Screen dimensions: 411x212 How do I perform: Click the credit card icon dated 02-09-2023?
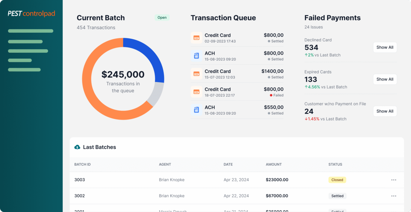(196, 38)
